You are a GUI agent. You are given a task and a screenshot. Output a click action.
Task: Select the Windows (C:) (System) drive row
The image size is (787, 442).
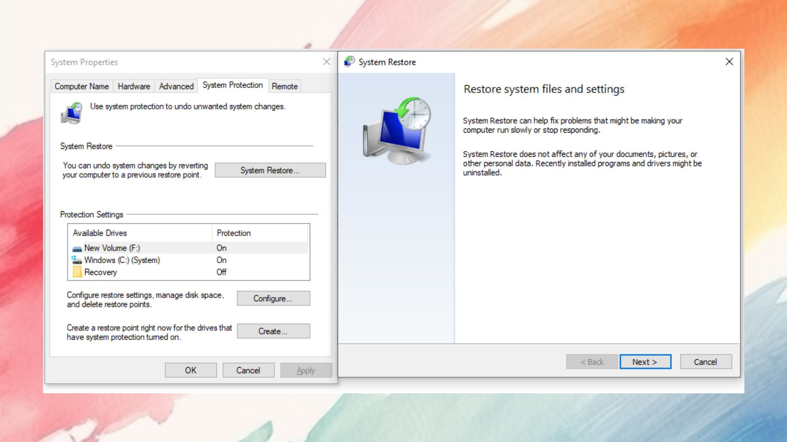(189, 260)
